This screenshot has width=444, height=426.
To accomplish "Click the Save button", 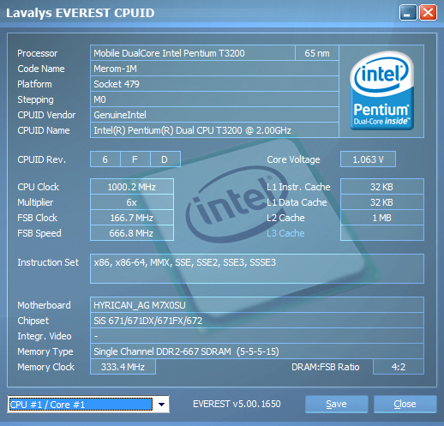I will tap(336, 404).
